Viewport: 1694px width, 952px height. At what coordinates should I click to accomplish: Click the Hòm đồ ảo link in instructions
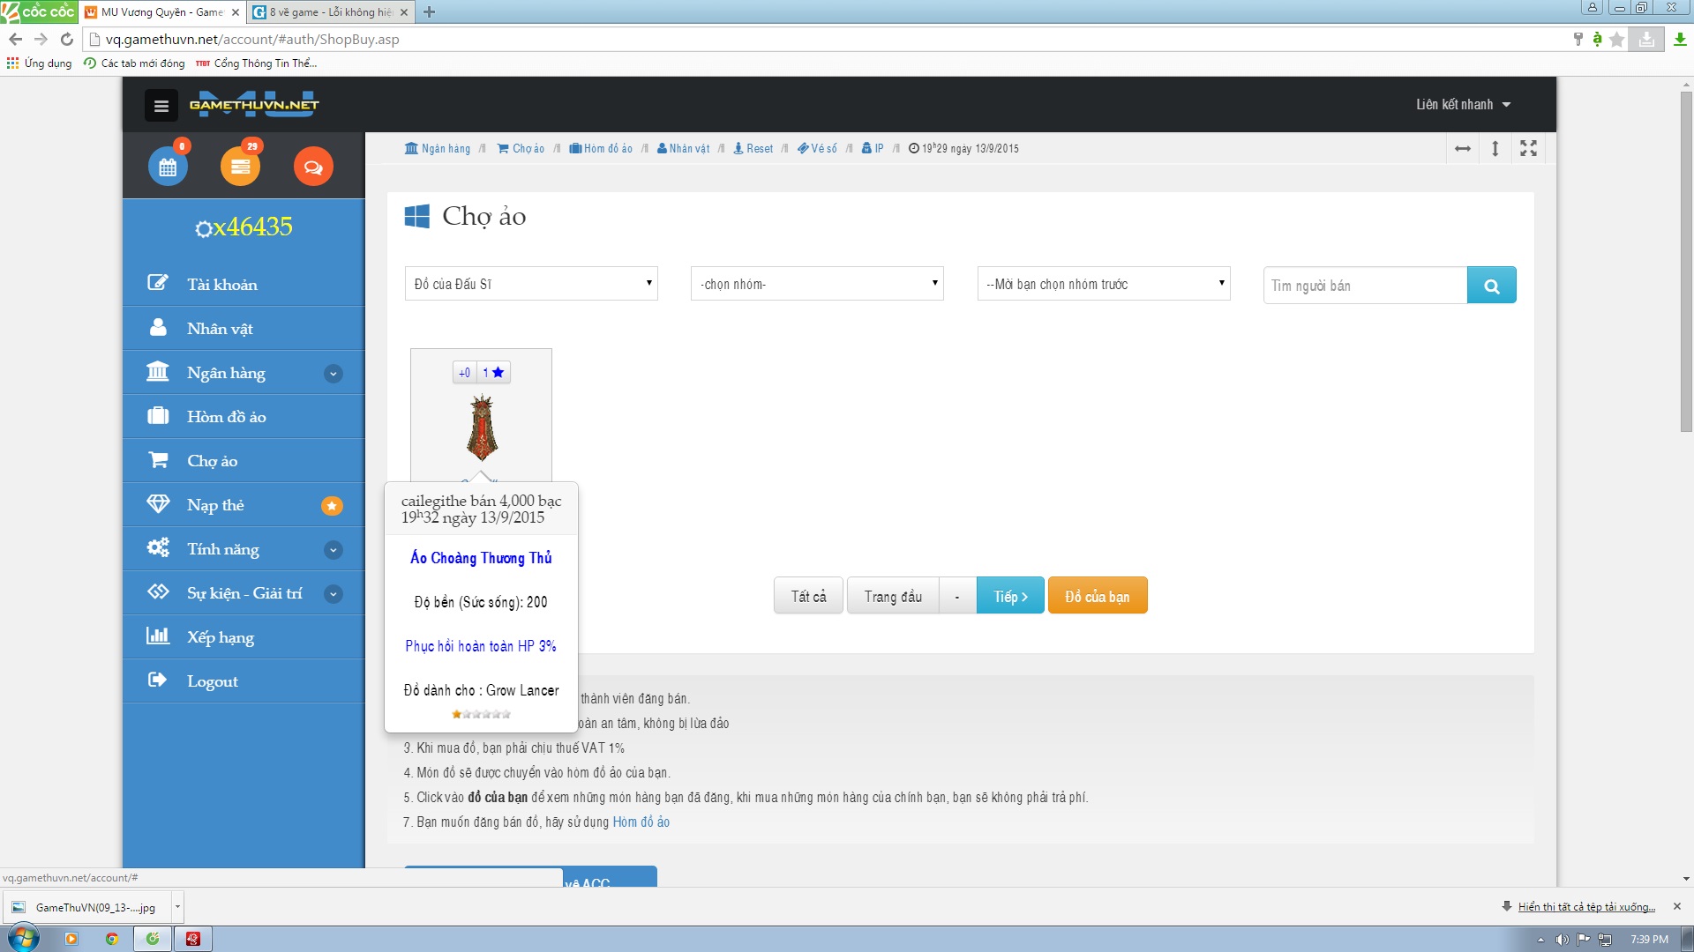[641, 822]
